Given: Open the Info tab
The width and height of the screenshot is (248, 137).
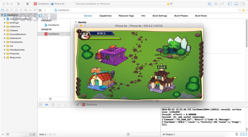Looking at the screenshot, I should pos(143,16).
